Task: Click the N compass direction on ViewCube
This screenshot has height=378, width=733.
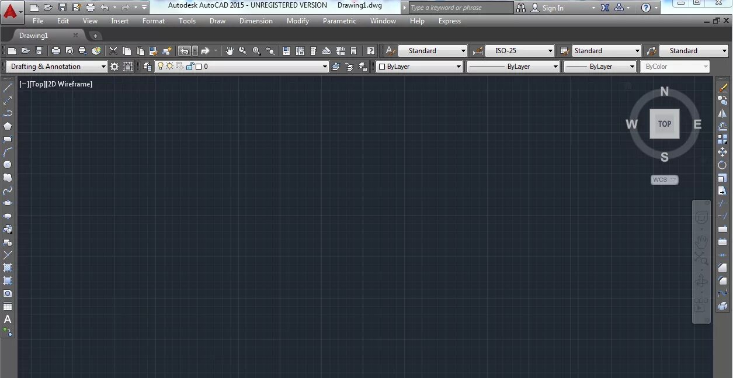Action: pos(664,92)
